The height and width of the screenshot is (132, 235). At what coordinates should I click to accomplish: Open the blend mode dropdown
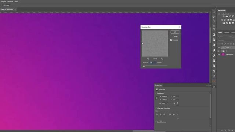(226, 40)
